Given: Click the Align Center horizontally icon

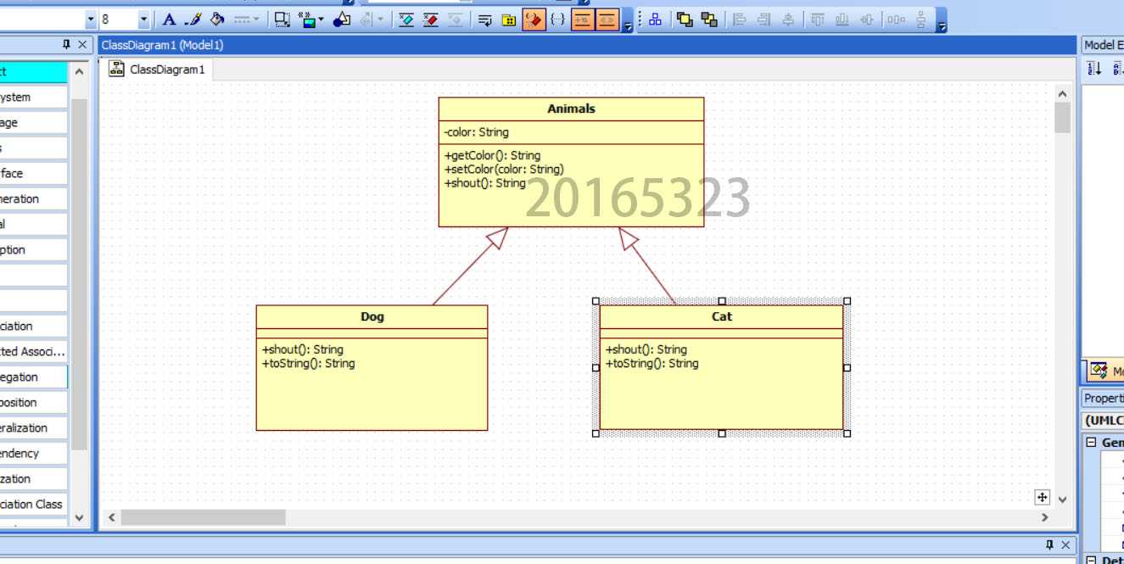Looking at the screenshot, I should 788,20.
